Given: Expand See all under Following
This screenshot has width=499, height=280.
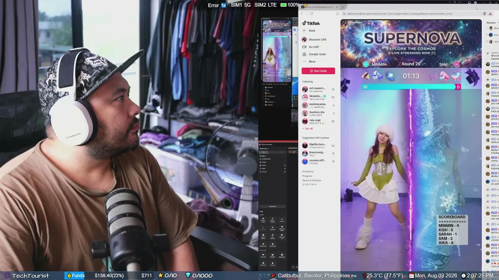Looking at the screenshot, I should click(x=308, y=129).
